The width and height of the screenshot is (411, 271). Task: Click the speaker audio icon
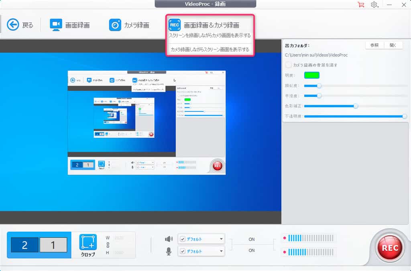point(169,239)
